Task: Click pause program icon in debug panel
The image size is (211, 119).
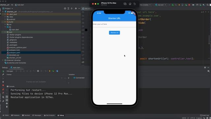Action: click(x=3, y=82)
